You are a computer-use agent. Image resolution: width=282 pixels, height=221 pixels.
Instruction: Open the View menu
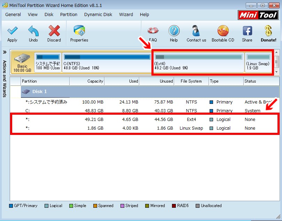pyautogui.click(x=33, y=15)
